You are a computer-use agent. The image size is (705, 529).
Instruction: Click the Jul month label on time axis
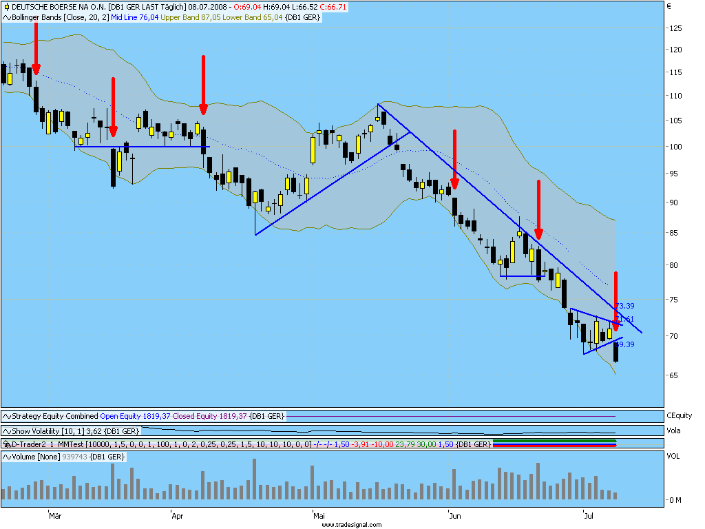tap(589, 516)
